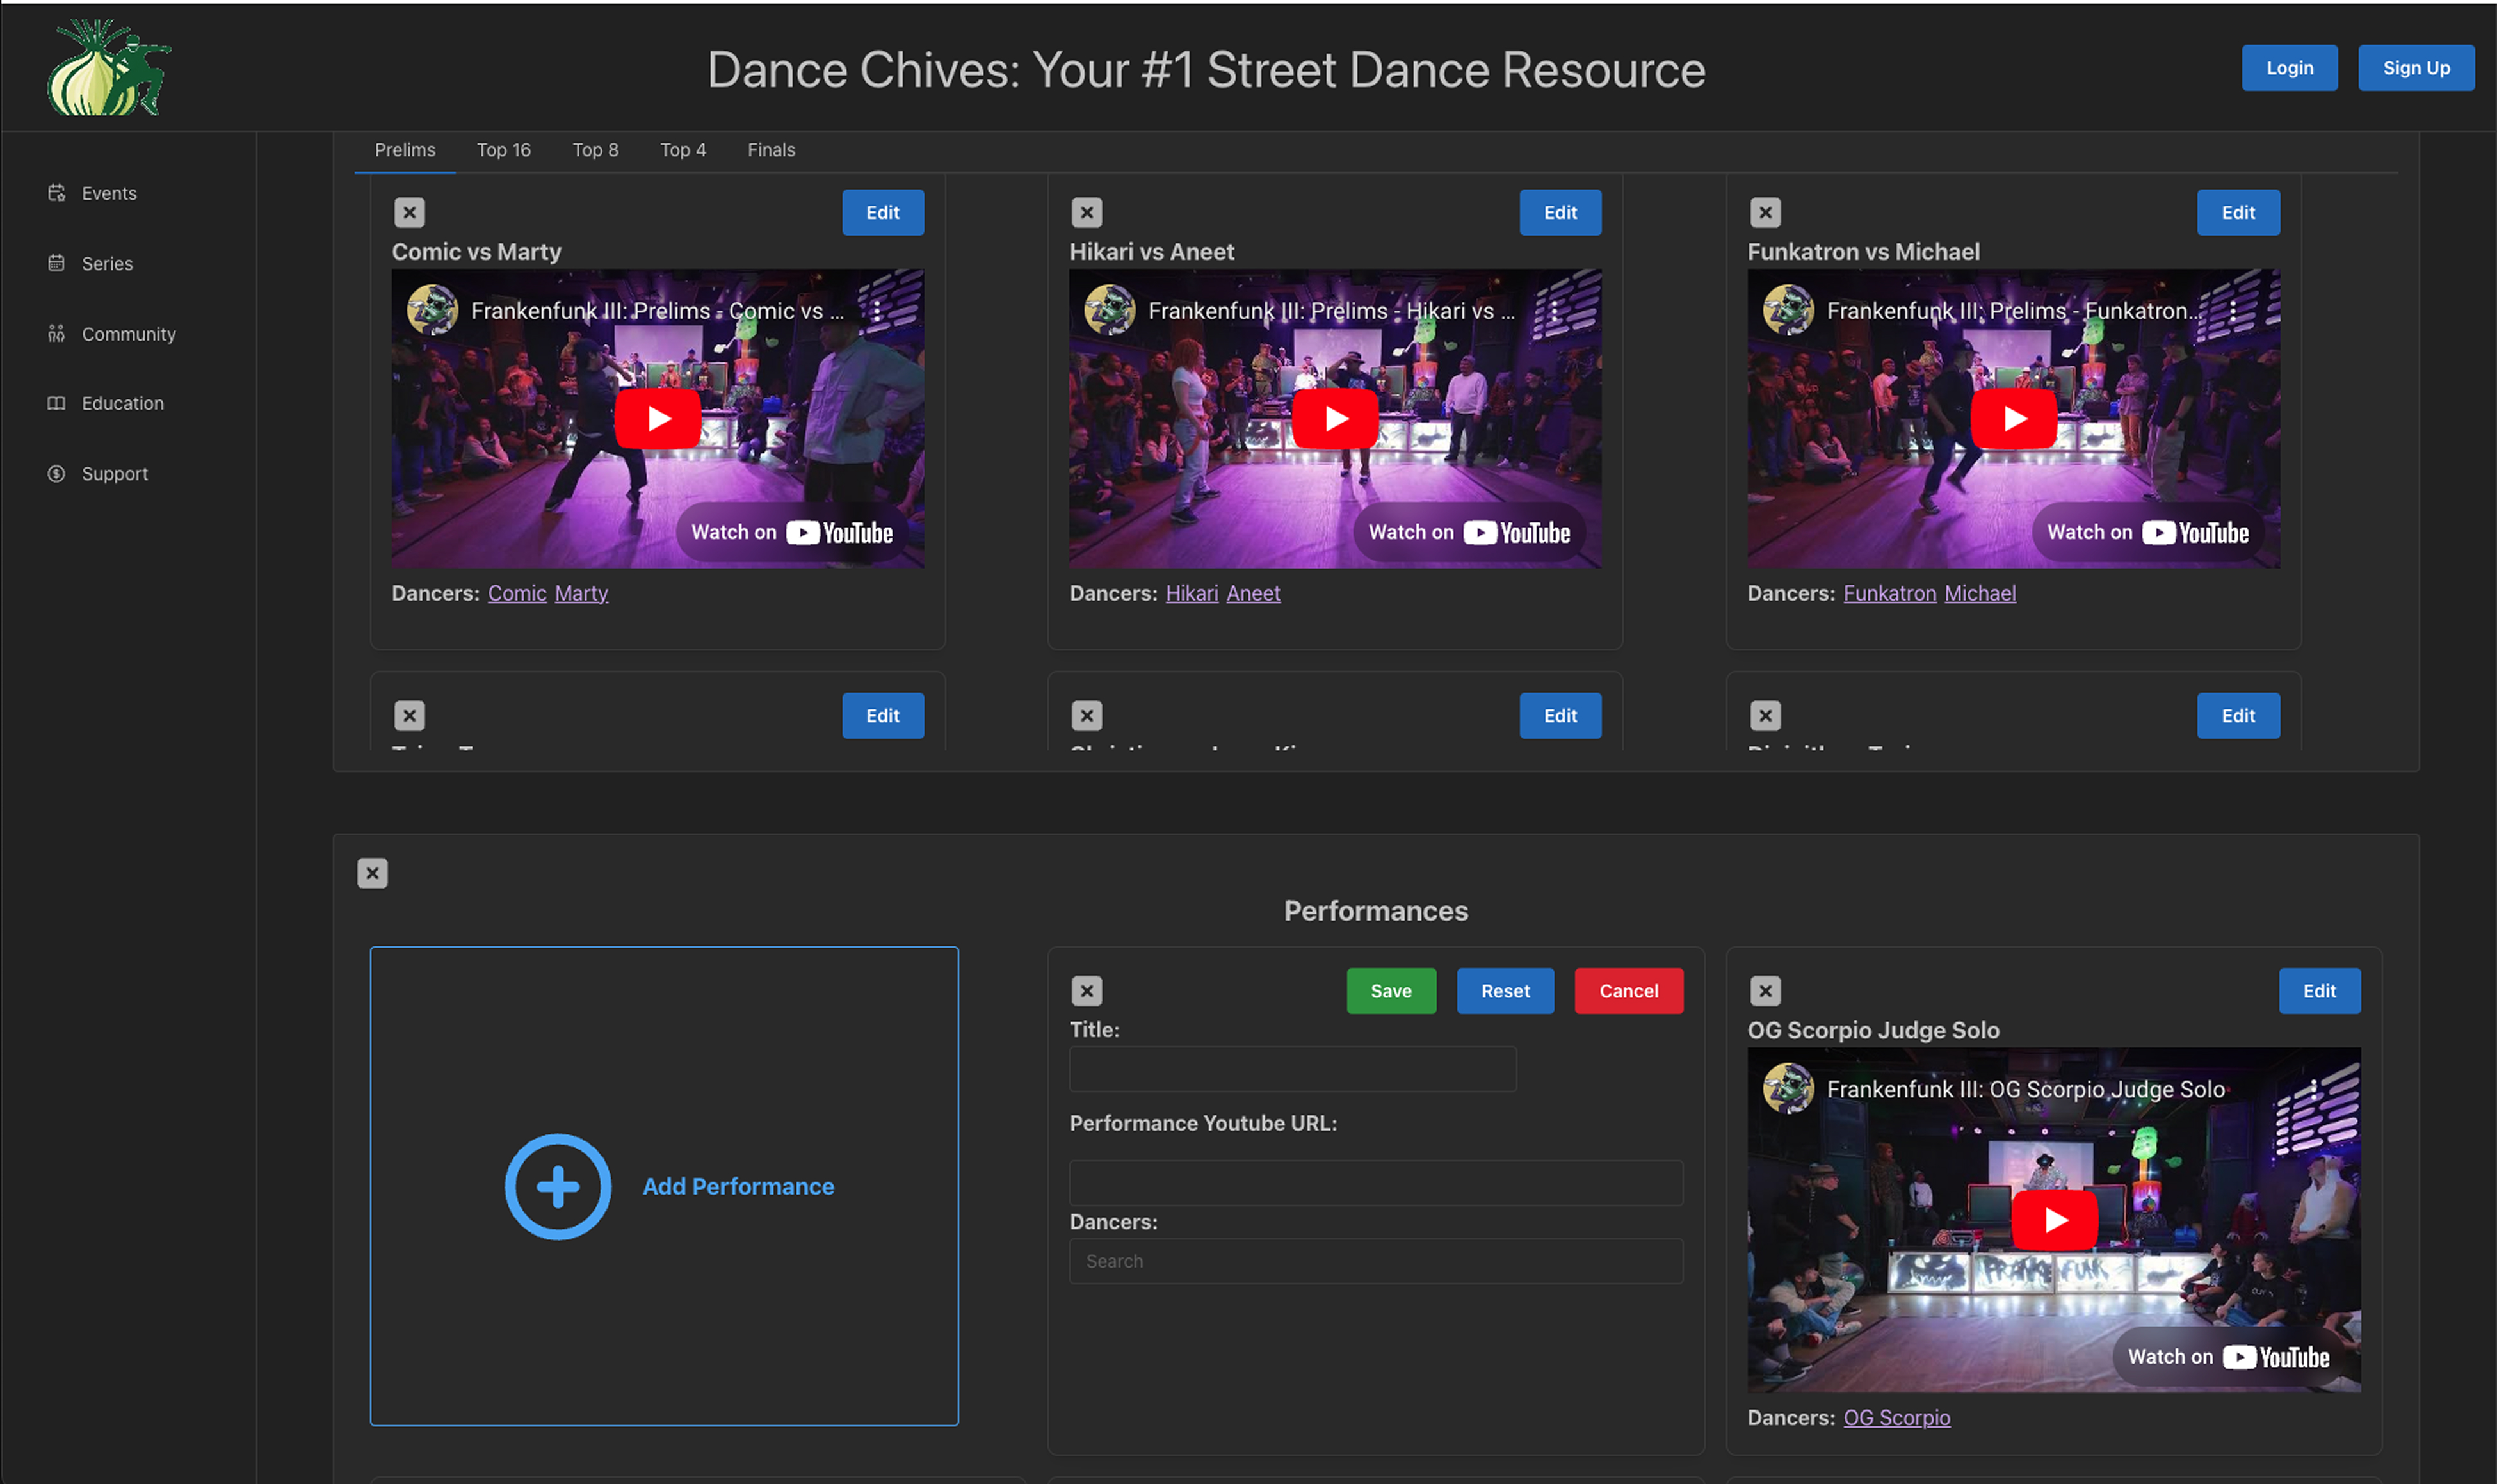Open the Education sidebar item

click(122, 403)
